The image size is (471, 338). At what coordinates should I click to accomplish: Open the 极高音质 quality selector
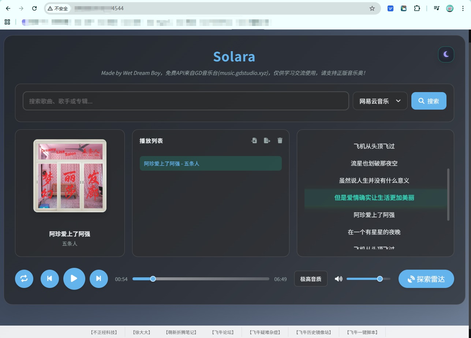point(310,278)
